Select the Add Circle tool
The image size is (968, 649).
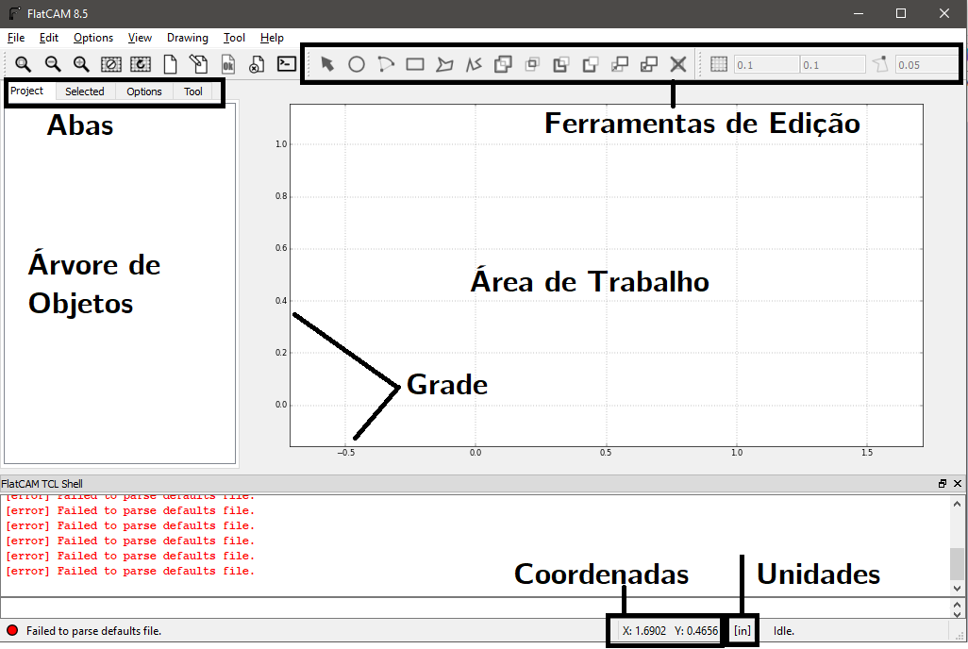point(357,64)
